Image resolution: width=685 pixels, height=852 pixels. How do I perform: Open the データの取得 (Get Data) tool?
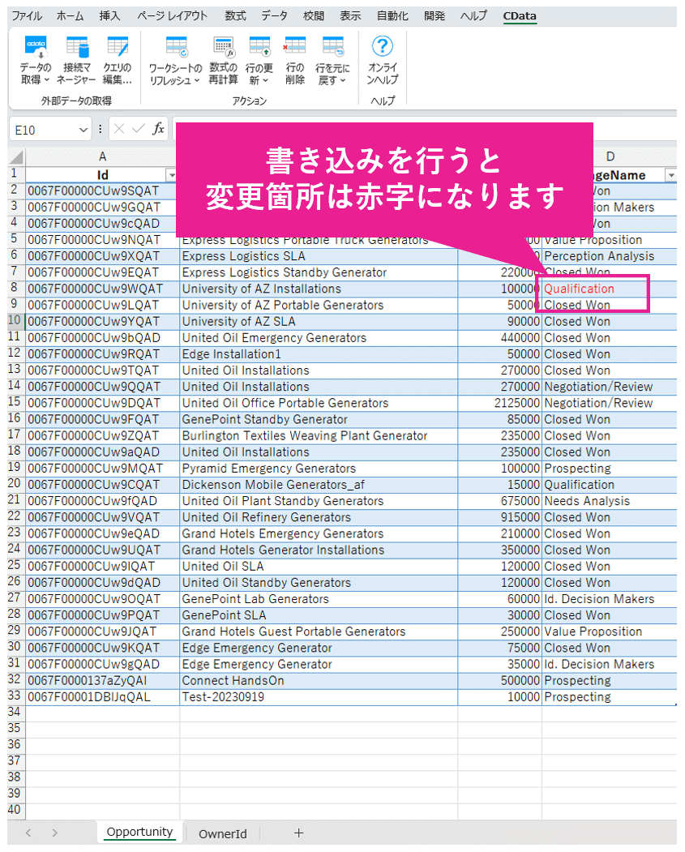point(36,60)
